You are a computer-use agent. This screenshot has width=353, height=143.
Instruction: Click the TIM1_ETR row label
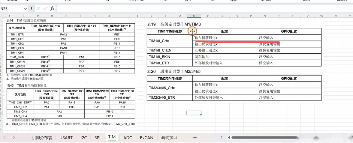[17, 34]
